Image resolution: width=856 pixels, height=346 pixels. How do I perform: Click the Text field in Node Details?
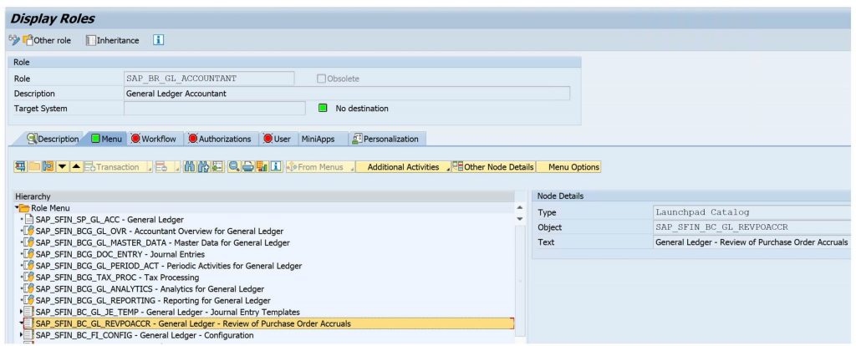tap(754, 242)
